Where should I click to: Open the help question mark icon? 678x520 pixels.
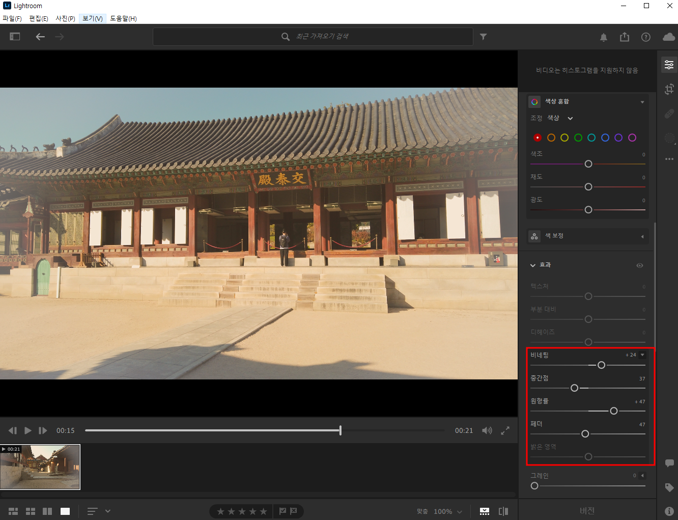[x=646, y=37]
